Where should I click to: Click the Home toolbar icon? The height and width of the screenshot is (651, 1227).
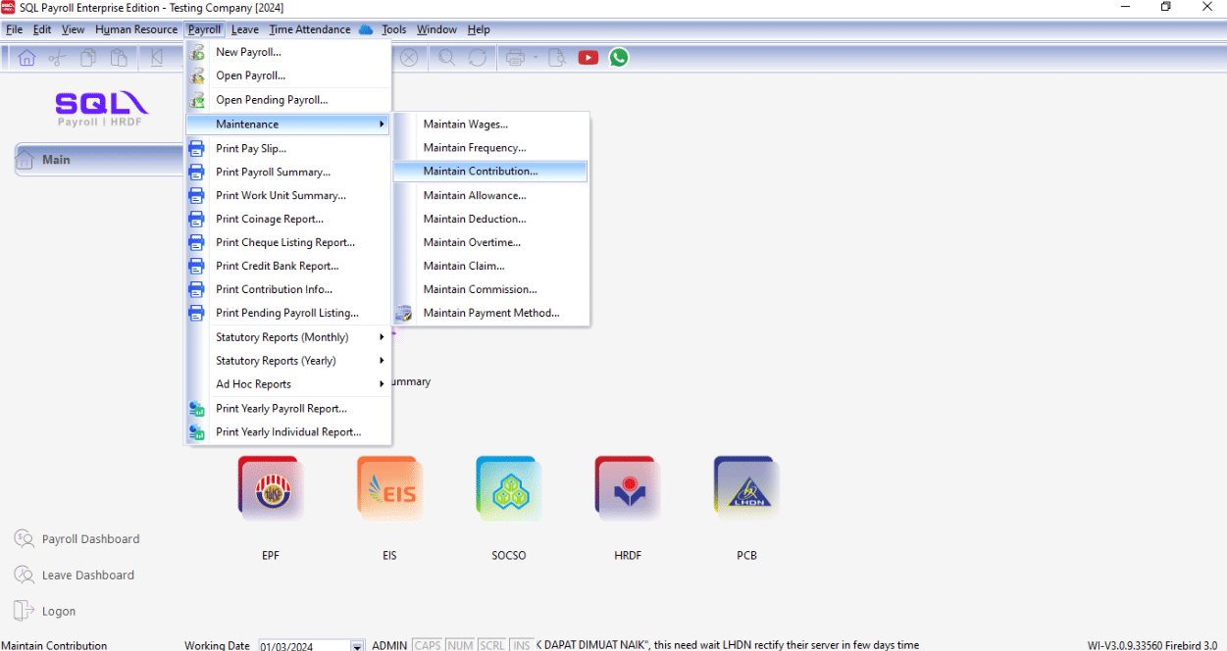click(x=26, y=58)
